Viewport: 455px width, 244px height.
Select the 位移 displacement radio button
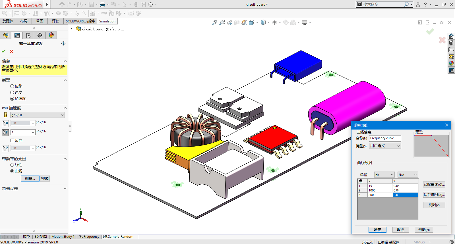(x=12, y=86)
